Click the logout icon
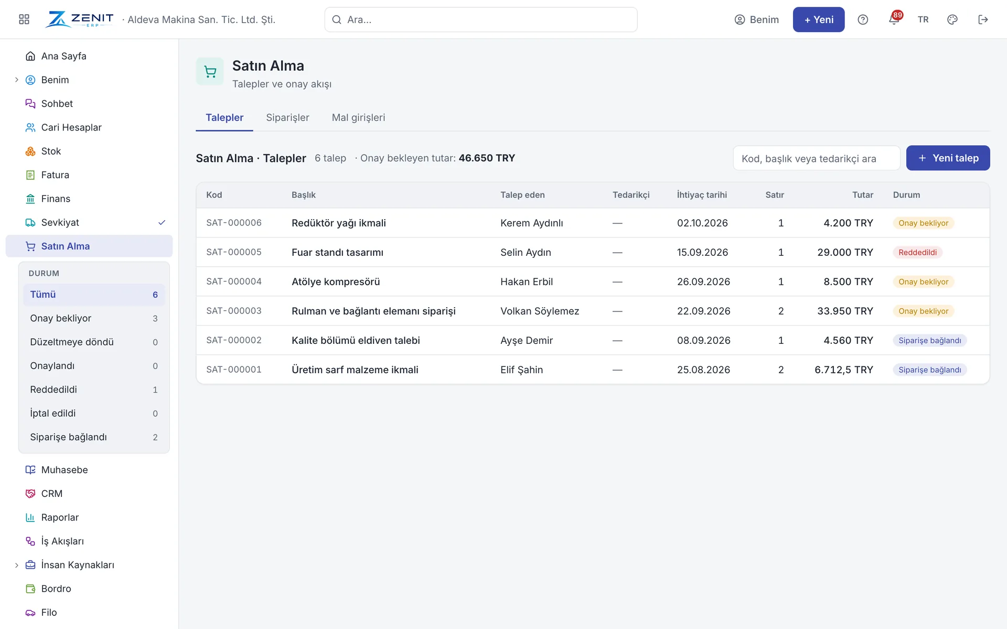Image resolution: width=1007 pixels, height=629 pixels. click(983, 19)
